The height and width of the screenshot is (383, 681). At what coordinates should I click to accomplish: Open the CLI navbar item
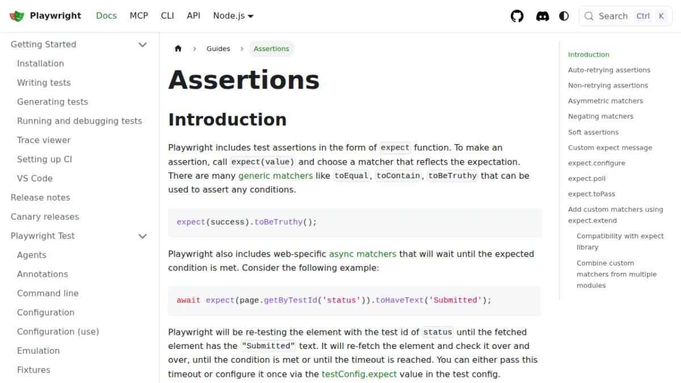click(x=167, y=16)
